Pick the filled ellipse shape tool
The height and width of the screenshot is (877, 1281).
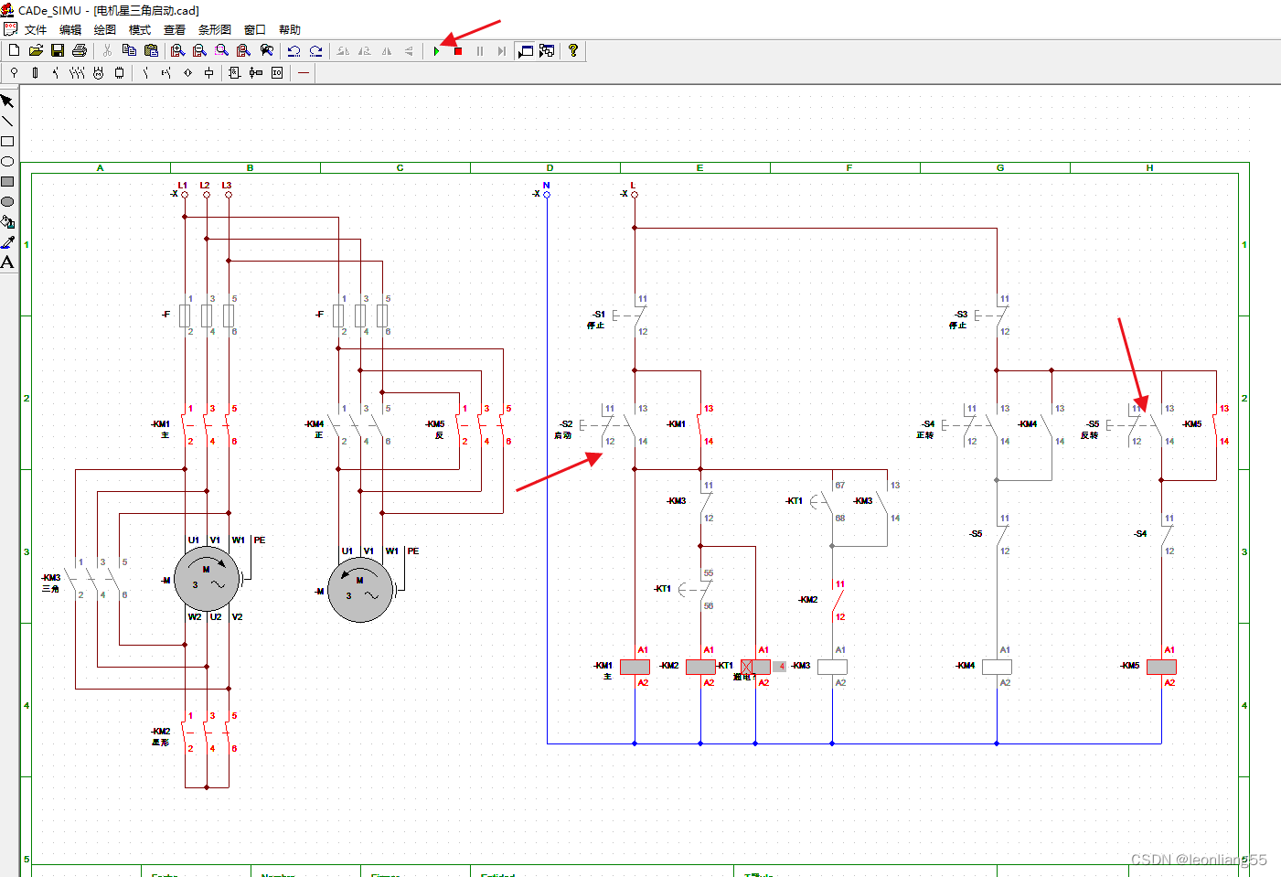pos(7,202)
